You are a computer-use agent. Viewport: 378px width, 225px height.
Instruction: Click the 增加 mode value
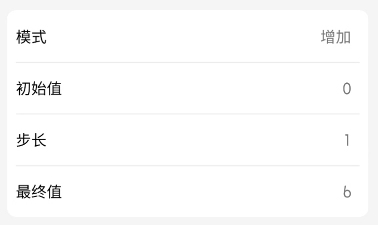[336, 37]
